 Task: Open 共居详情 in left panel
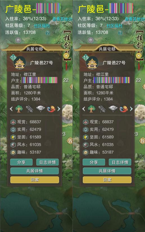pyautogui.click(x=35, y=171)
